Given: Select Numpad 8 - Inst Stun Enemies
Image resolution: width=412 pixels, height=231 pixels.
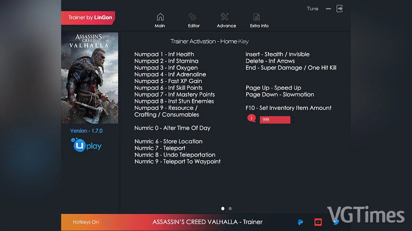Looking at the screenshot, I should point(174,101).
